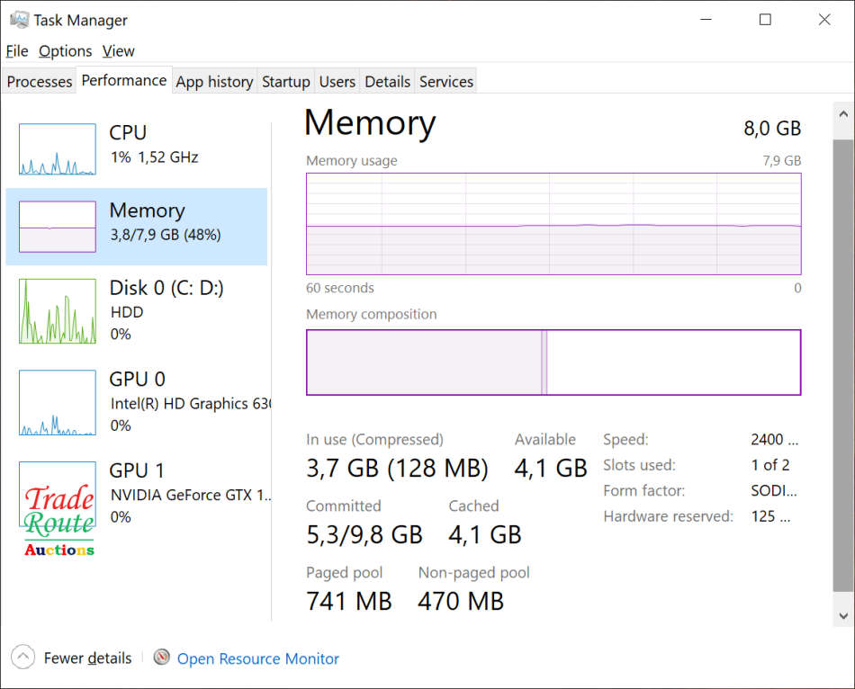Image resolution: width=855 pixels, height=689 pixels.
Task: Open the Services tab
Action: point(445,82)
